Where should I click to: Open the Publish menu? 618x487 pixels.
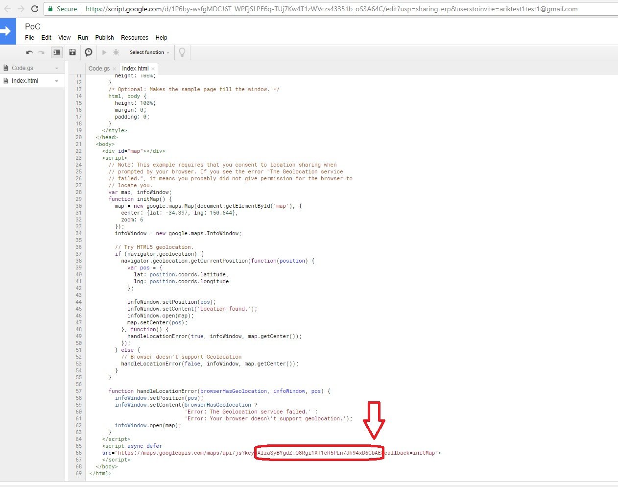tap(104, 38)
